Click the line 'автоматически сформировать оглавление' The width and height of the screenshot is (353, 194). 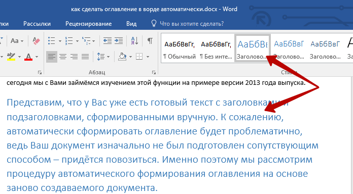[154, 131]
